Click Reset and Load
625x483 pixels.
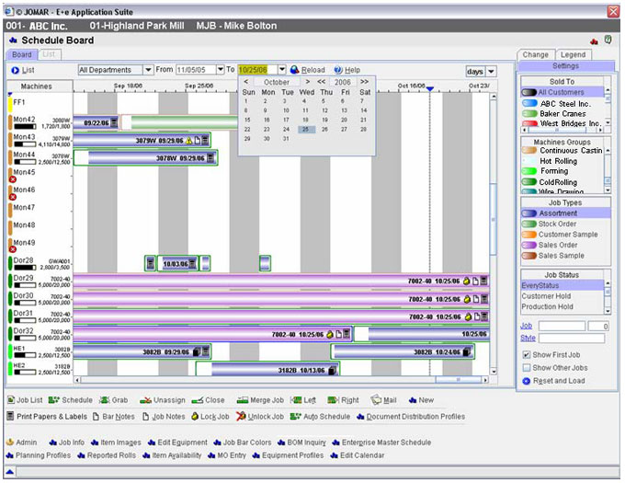(553, 381)
